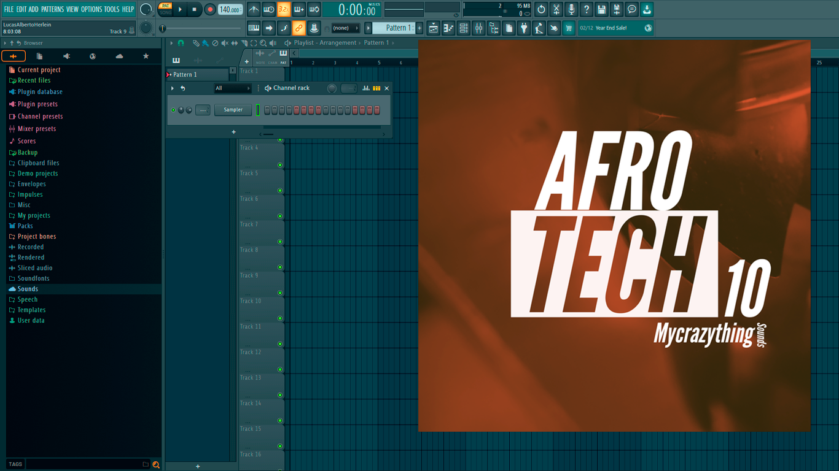The height and width of the screenshot is (471, 839).
Task: Toggle the last step of Sampler sequencer
Action: [x=377, y=110]
